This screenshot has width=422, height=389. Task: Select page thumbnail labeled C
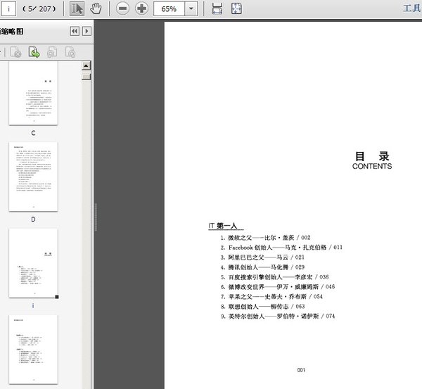(33, 96)
